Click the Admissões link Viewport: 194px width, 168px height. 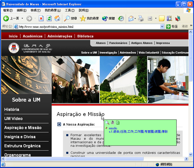[x=128, y=52]
